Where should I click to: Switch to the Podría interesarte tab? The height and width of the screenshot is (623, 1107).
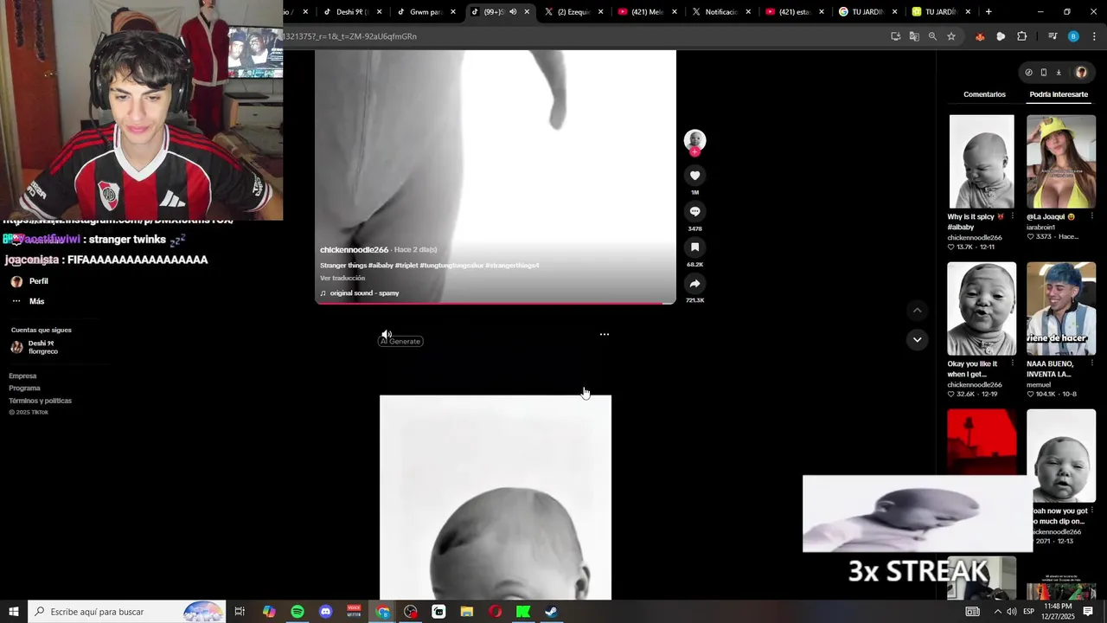pos(1059,94)
